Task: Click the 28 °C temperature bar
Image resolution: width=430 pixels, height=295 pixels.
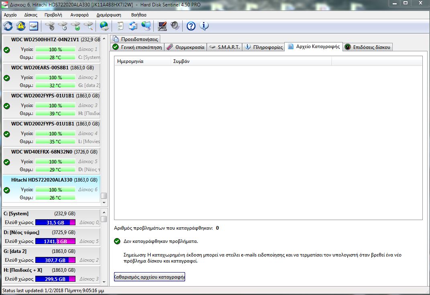Action: (x=55, y=57)
